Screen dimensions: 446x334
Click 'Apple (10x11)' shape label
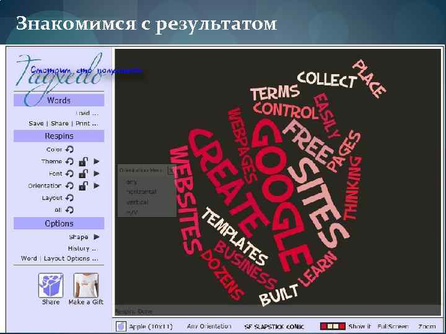pyautogui.click(x=151, y=327)
